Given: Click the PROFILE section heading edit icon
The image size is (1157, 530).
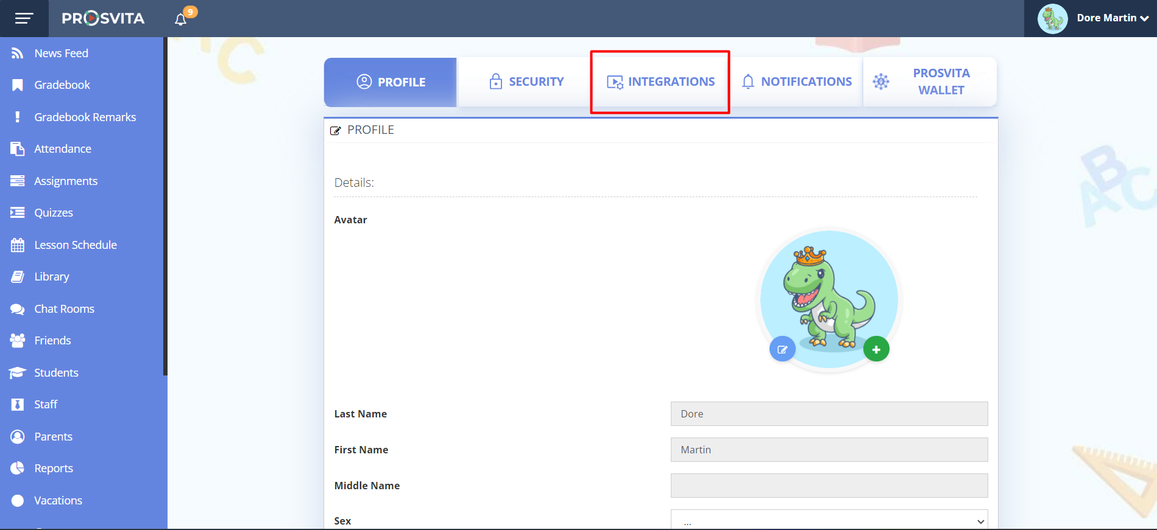Looking at the screenshot, I should [335, 130].
